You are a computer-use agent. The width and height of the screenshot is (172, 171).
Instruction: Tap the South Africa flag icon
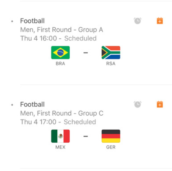tap(111, 52)
